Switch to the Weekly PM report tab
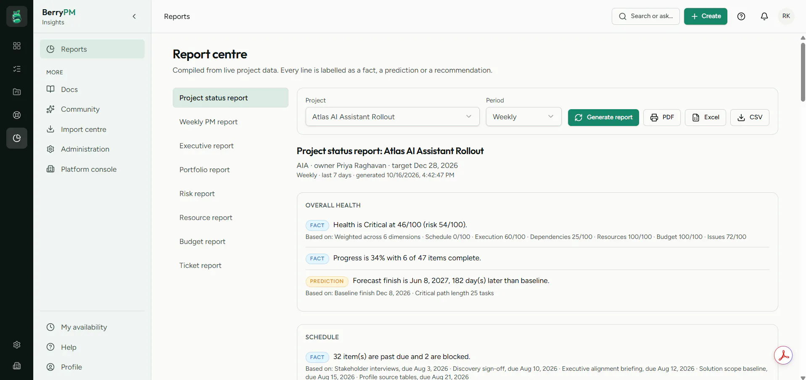Viewport: 806px width, 380px height. point(230,122)
